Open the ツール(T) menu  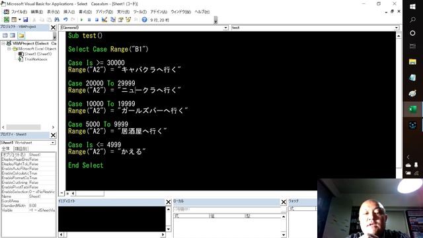point(139,12)
